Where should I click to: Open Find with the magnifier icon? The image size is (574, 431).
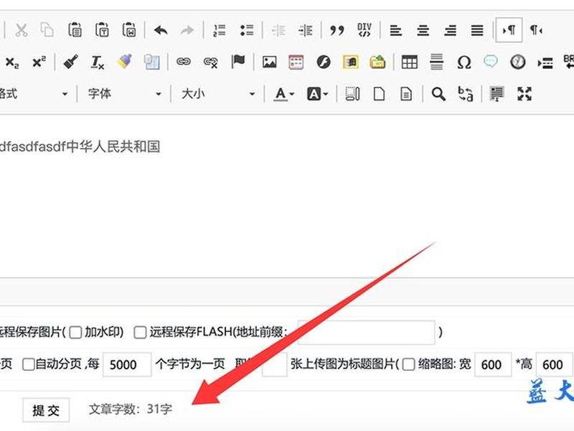point(438,94)
